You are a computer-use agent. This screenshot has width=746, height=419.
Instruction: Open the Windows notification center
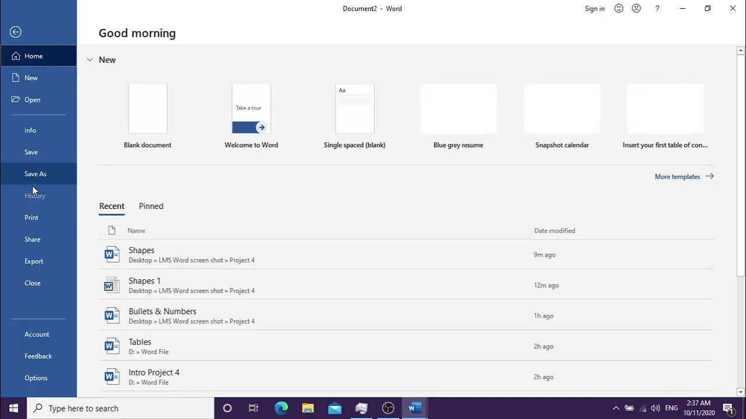(729, 409)
